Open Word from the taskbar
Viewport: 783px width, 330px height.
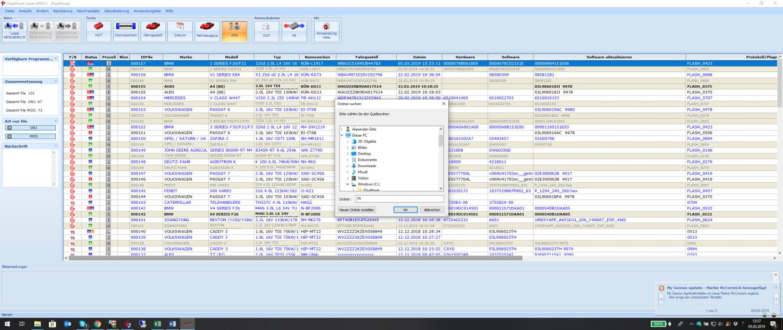[173, 324]
